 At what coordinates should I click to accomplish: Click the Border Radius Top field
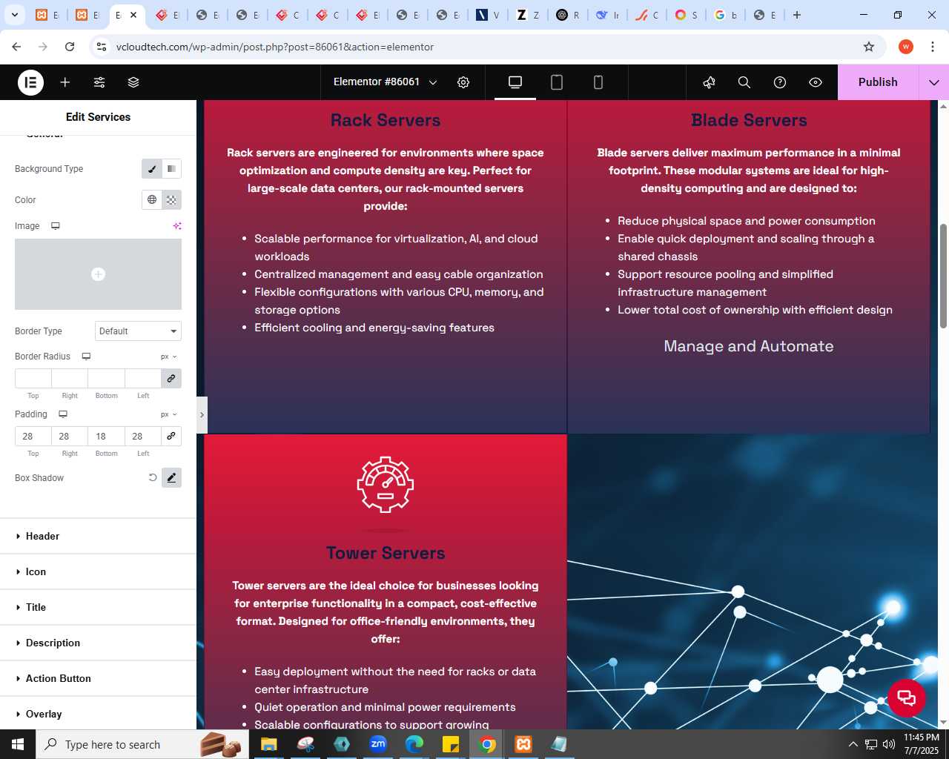coord(33,378)
